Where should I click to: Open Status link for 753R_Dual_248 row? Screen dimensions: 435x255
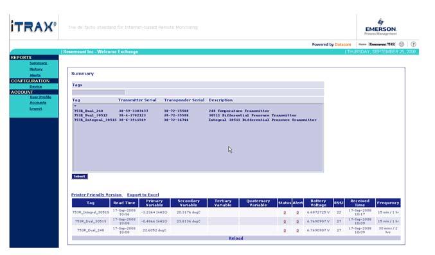[x=285, y=231]
